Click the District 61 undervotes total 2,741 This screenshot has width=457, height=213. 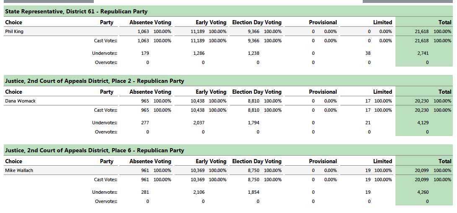423,53
